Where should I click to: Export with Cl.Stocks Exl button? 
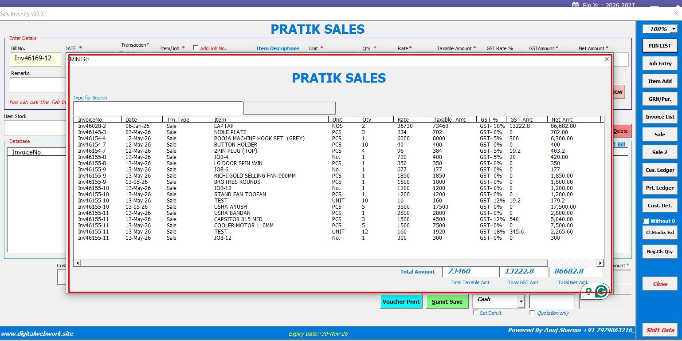(x=660, y=232)
